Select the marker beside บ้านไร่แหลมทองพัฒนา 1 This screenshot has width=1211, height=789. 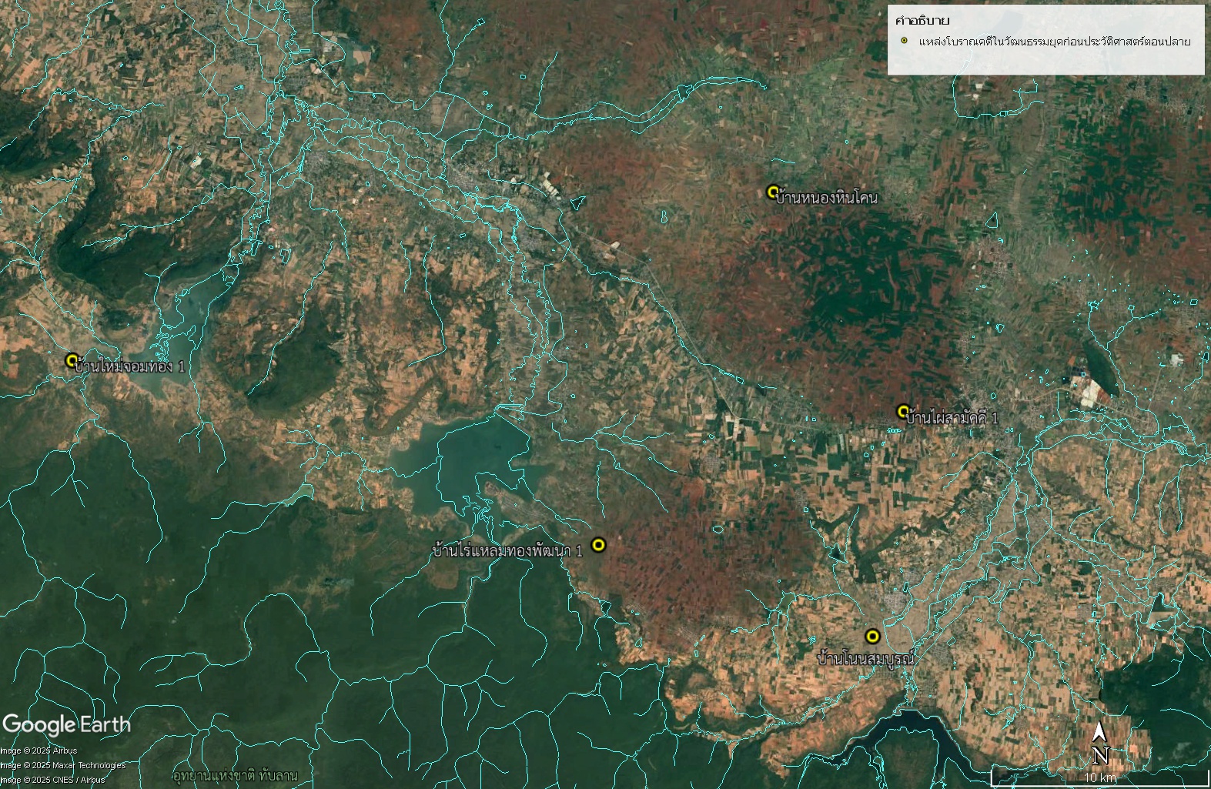coord(598,545)
